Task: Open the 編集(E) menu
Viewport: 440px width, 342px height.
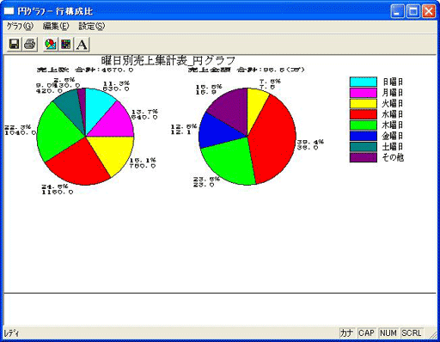Action: (56, 27)
